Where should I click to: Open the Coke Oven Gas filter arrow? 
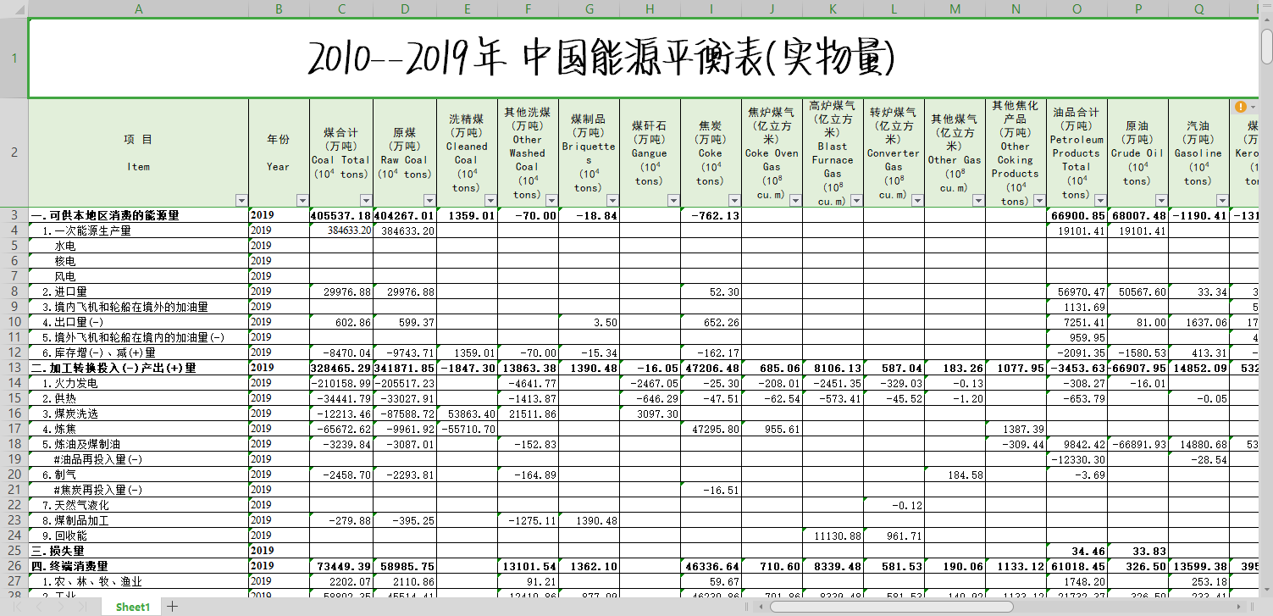(795, 201)
